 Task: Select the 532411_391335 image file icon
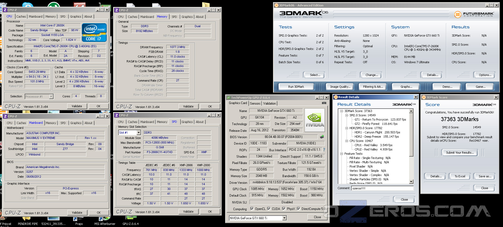point(53,221)
